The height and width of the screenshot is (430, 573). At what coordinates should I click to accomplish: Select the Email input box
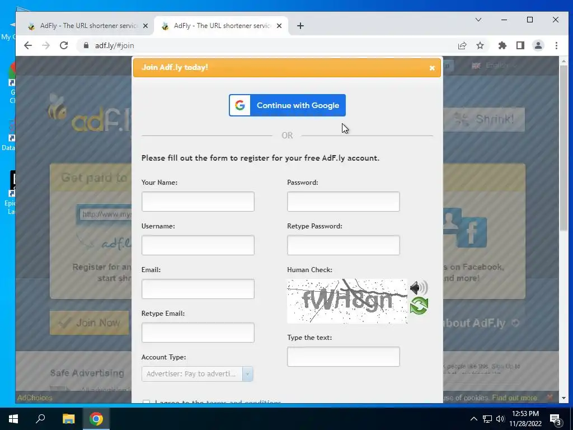(x=198, y=289)
